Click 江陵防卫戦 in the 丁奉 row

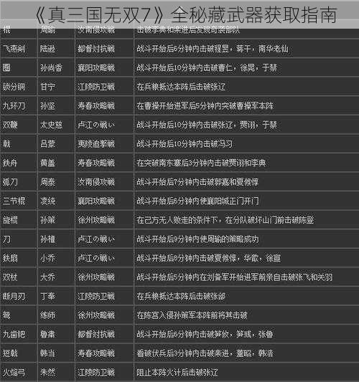(x=96, y=296)
